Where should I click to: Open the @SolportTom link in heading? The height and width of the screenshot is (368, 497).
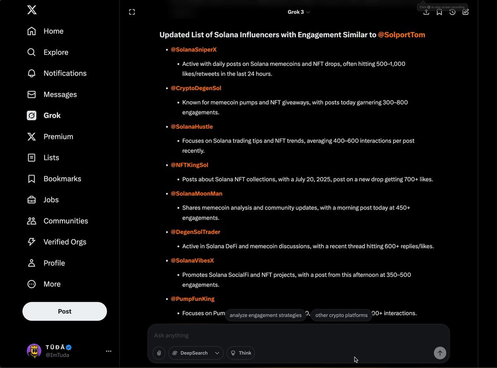coord(402,35)
